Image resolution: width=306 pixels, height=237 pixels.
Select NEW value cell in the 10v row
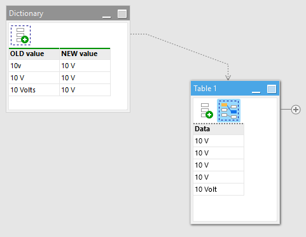coord(85,66)
